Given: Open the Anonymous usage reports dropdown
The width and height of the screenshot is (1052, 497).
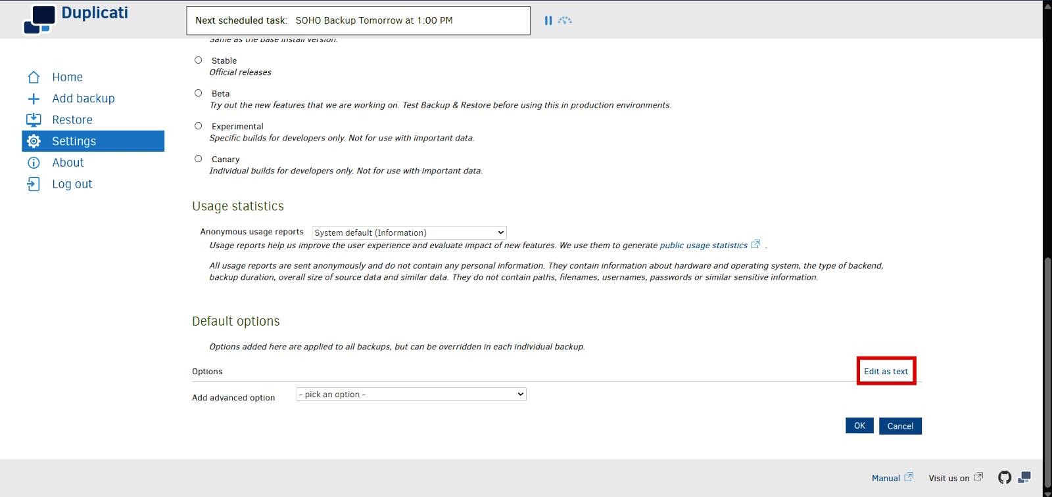Looking at the screenshot, I should coord(409,232).
